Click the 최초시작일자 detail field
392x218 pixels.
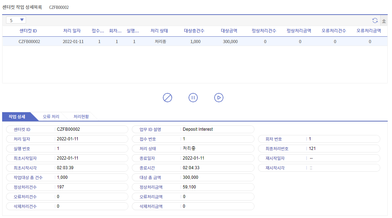[67, 158]
